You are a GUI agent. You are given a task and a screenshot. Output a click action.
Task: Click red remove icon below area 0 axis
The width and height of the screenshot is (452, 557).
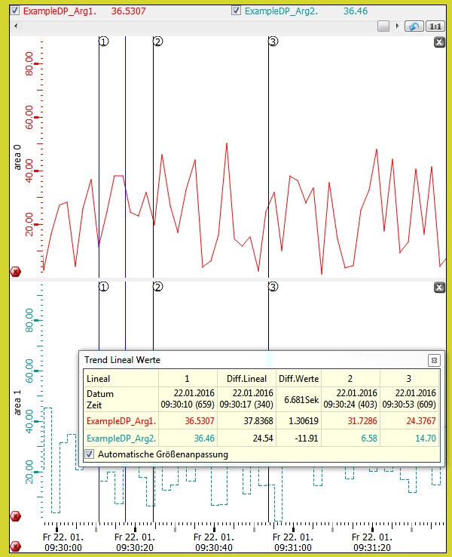(x=15, y=271)
